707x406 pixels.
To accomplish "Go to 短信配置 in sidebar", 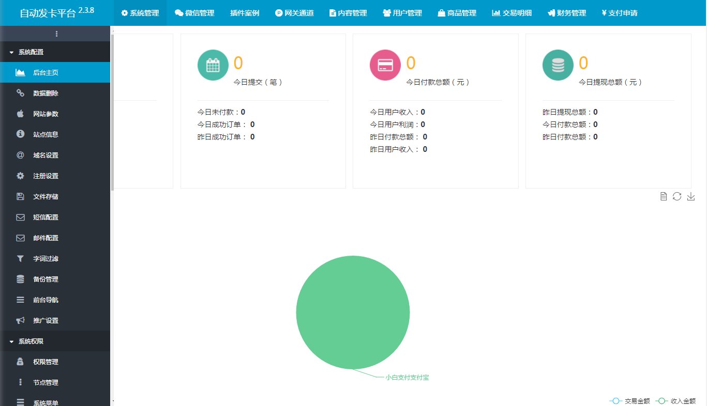I will [55, 217].
